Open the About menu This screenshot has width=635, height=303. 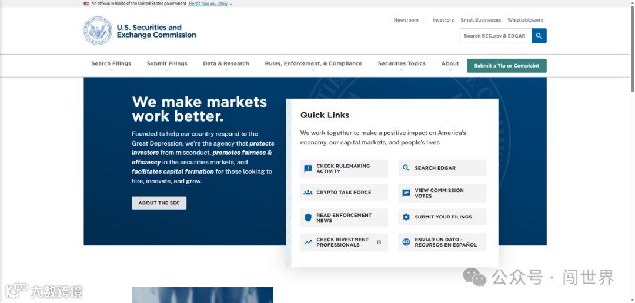(x=450, y=63)
